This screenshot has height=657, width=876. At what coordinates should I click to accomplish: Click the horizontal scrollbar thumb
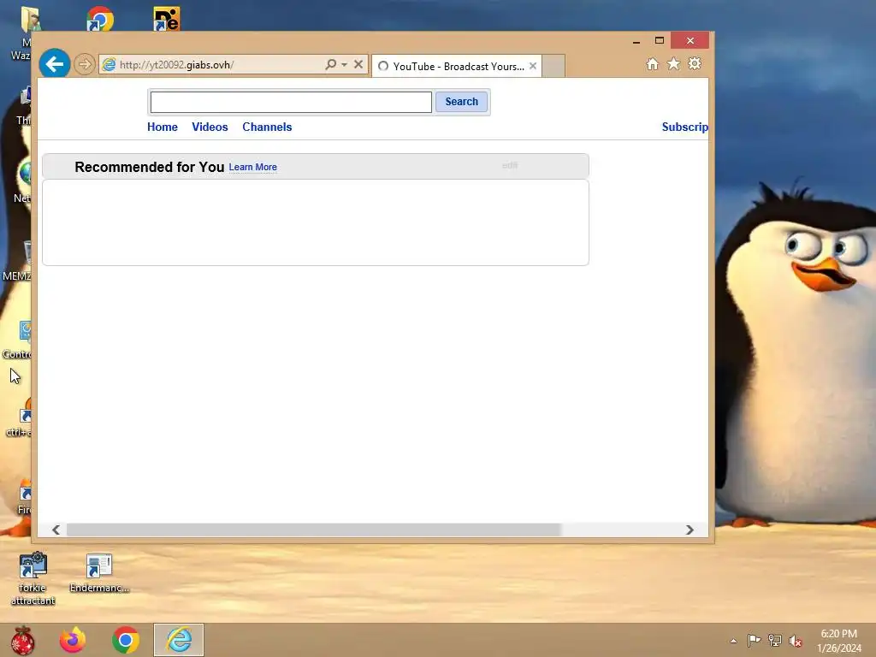[x=313, y=530]
